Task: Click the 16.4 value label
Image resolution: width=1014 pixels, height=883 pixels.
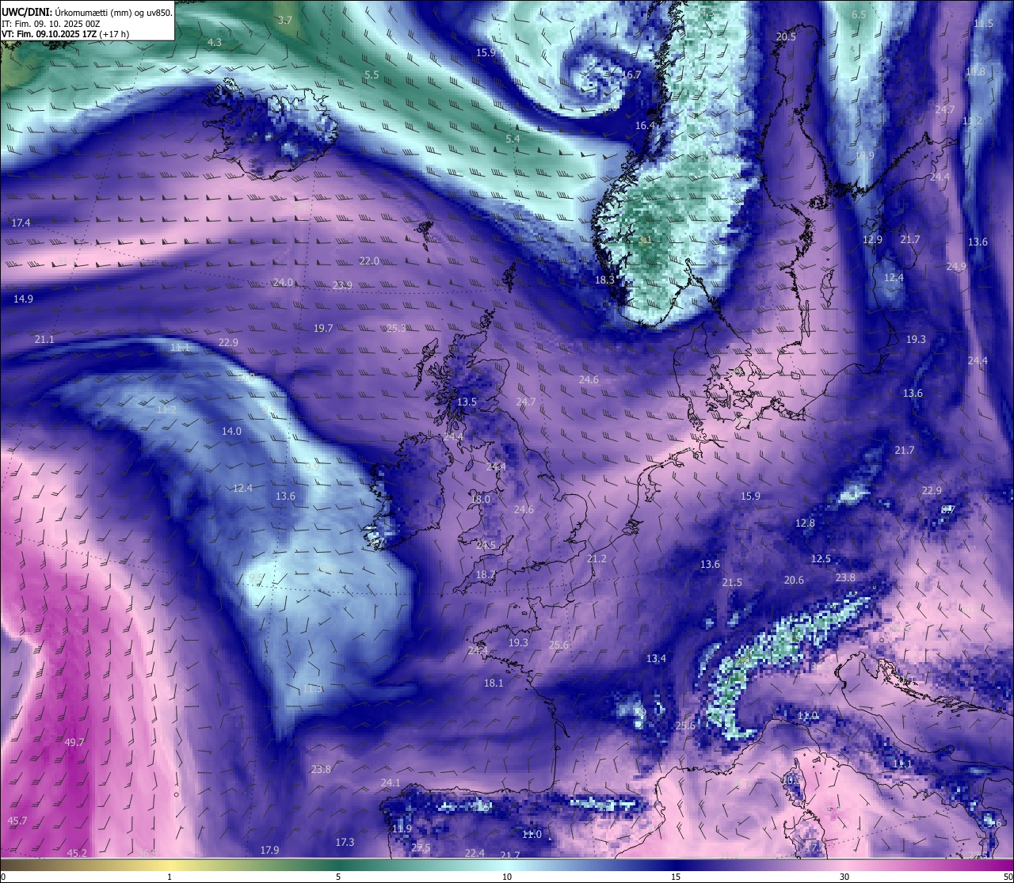Action: (x=646, y=126)
